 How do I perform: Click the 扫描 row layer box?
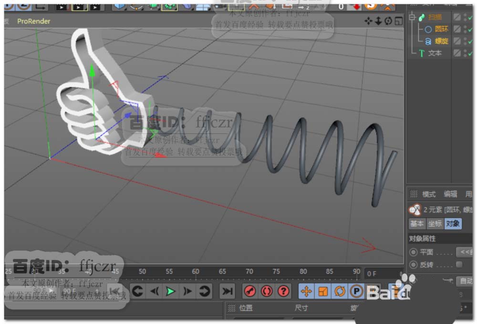click(x=457, y=17)
